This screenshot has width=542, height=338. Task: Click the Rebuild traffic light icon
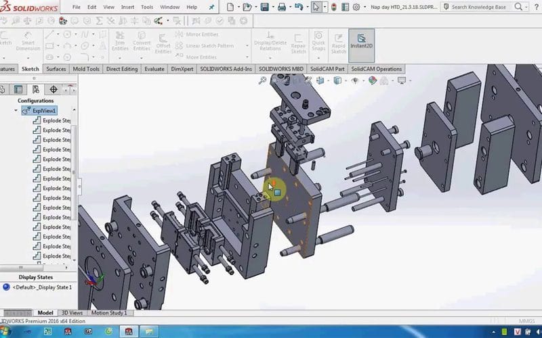click(333, 7)
